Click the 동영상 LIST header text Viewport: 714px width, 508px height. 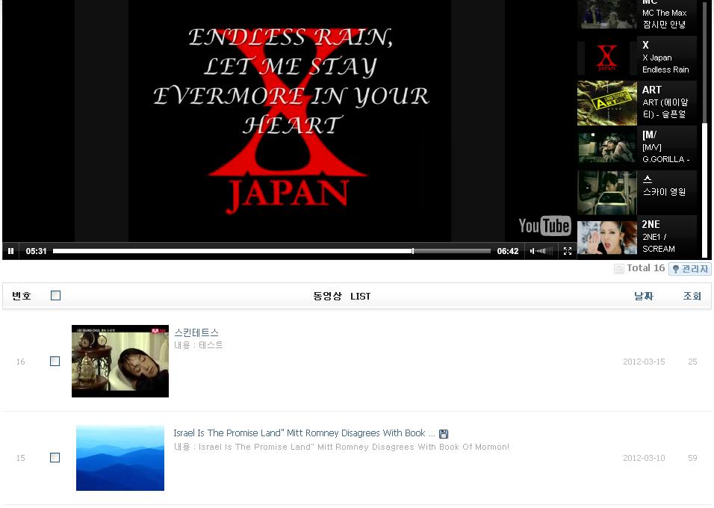click(342, 296)
